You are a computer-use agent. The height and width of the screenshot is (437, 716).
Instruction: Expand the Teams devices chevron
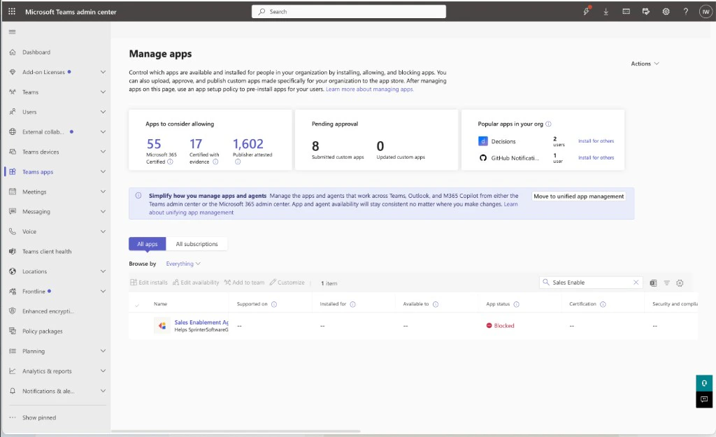point(103,152)
